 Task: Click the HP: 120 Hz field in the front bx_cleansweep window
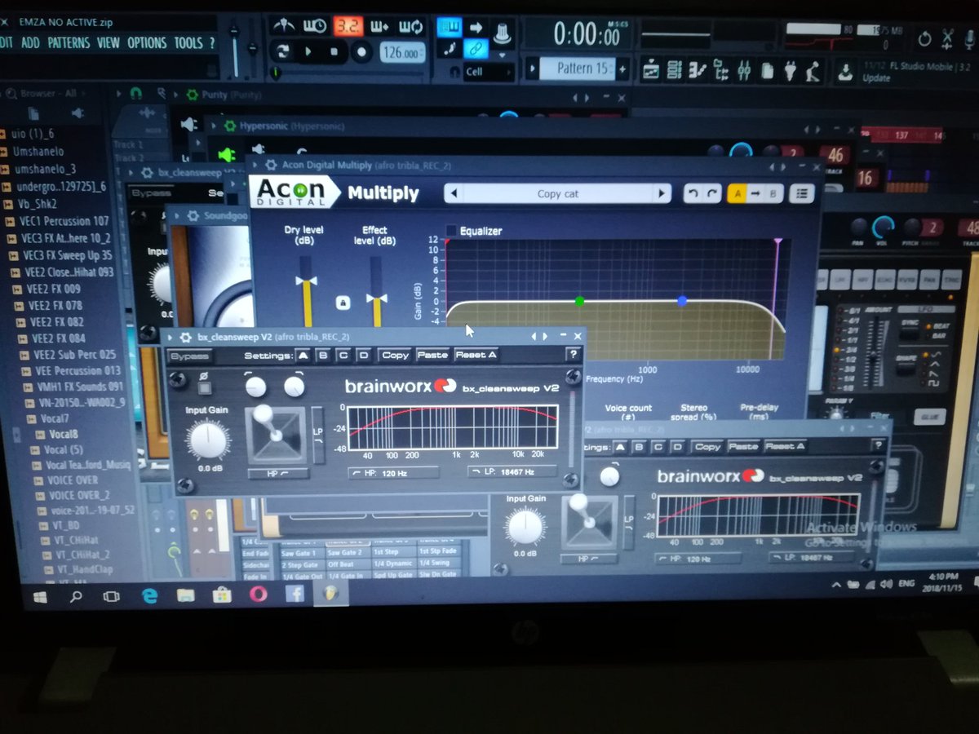(x=393, y=472)
